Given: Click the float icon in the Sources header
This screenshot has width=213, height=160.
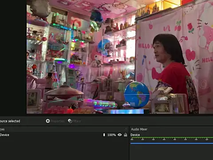Looking at the screenshot, I should tap(126, 129).
